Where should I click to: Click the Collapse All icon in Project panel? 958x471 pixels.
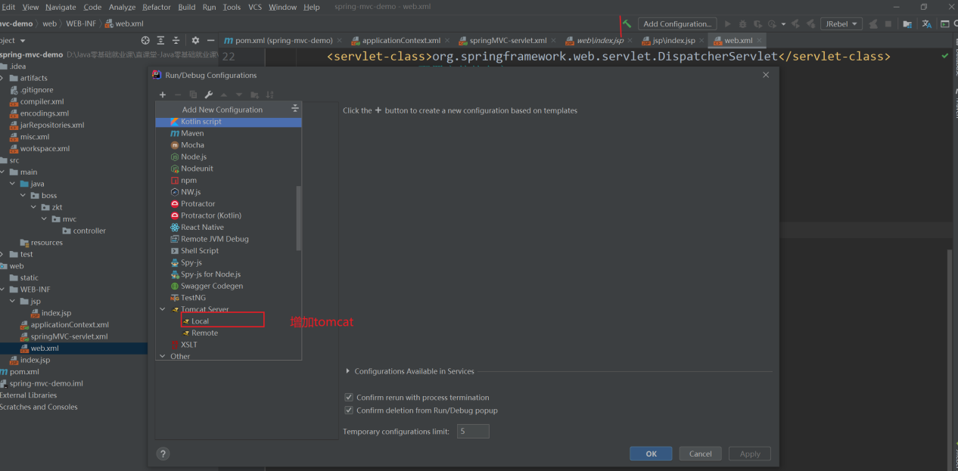click(x=176, y=40)
